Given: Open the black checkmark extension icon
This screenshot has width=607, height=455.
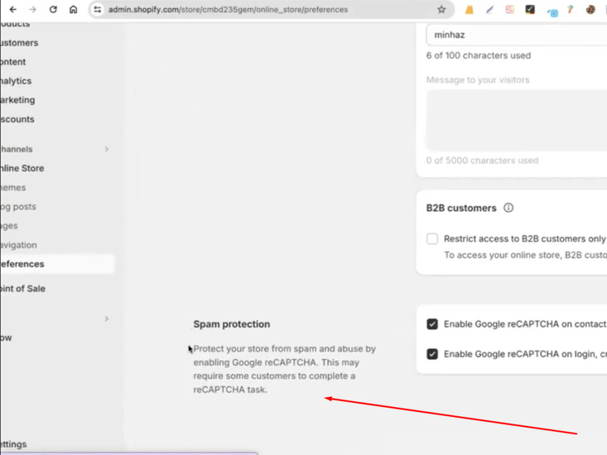Looking at the screenshot, I should [530, 10].
